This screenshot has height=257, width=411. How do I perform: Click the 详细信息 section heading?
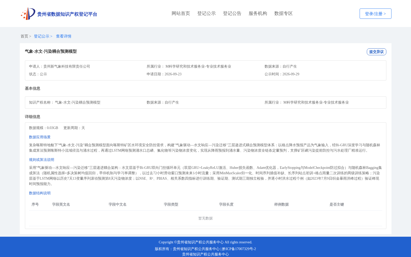pos(33,117)
